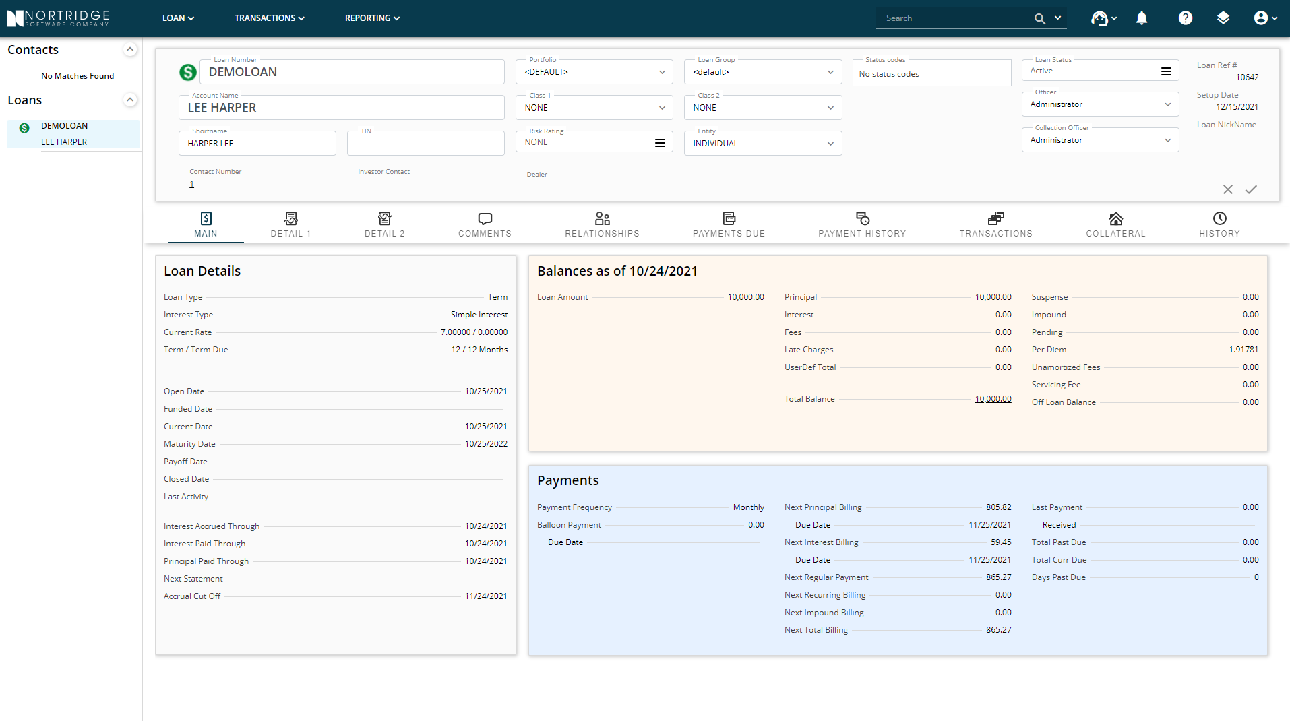Click the Unamortized Fees 0.00 link

1250,367
